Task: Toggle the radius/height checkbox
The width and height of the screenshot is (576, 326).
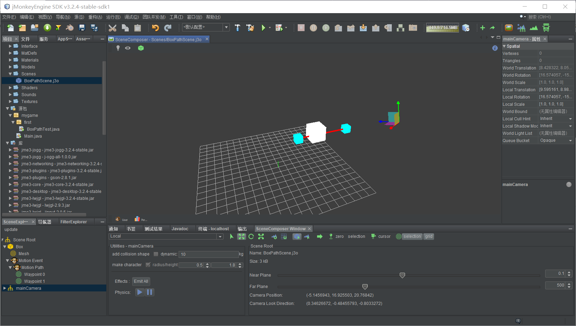Action: click(x=148, y=265)
